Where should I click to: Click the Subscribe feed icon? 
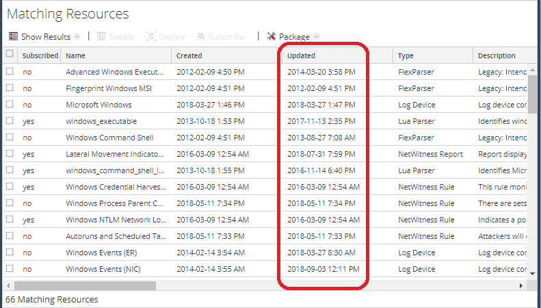(x=202, y=37)
